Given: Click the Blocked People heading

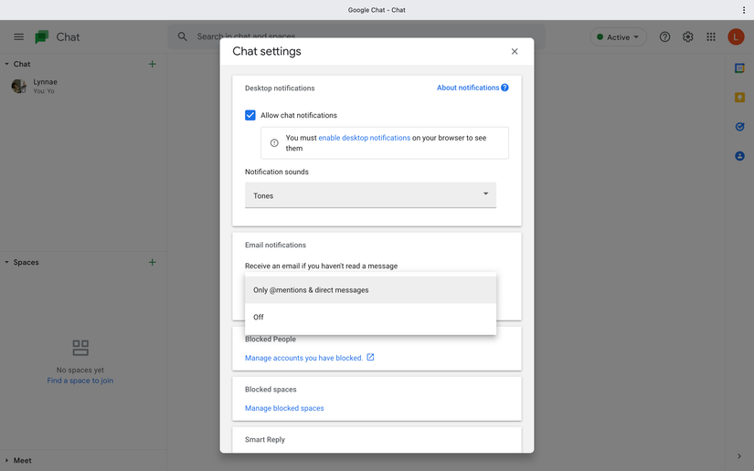Looking at the screenshot, I should pos(271,339).
